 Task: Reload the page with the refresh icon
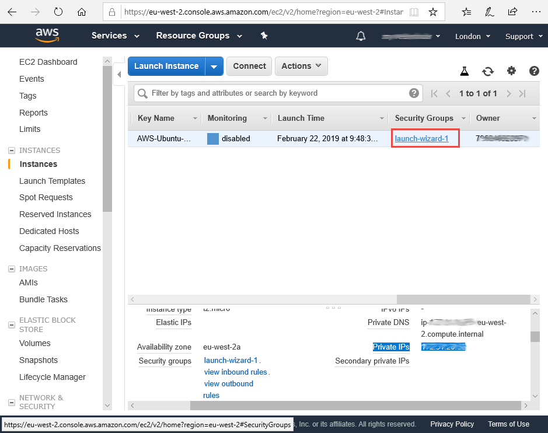[x=58, y=12]
